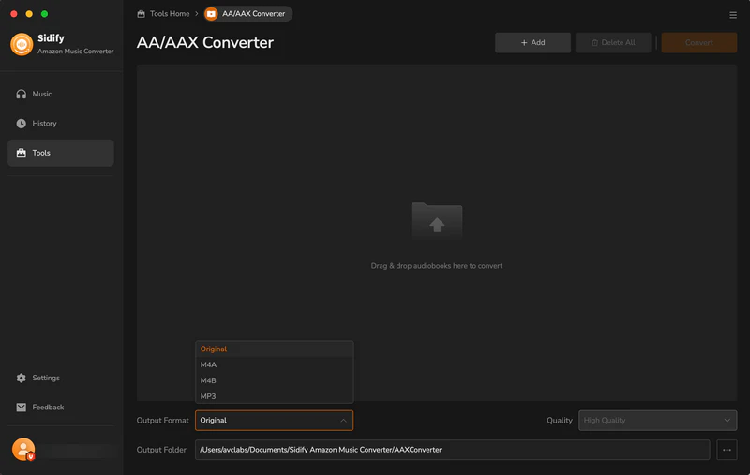Click the Sidify app logo

pyautogui.click(x=22, y=44)
